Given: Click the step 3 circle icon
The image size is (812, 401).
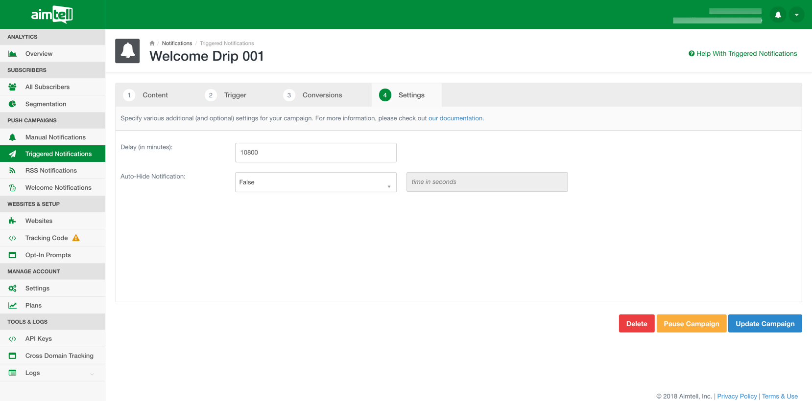Looking at the screenshot, I should click(x=289, y=95).
